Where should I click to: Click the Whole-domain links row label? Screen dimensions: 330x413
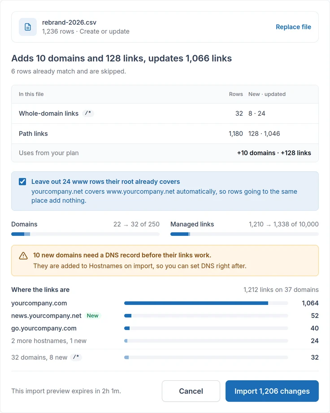pyautogui.click(x=49, y=113)
